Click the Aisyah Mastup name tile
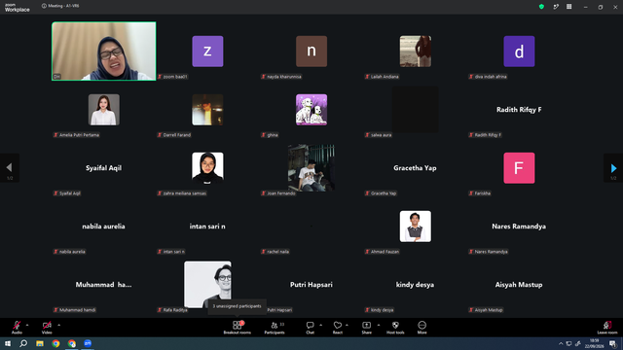This screenshot has height=350, width=623. [x=519, y=285]
